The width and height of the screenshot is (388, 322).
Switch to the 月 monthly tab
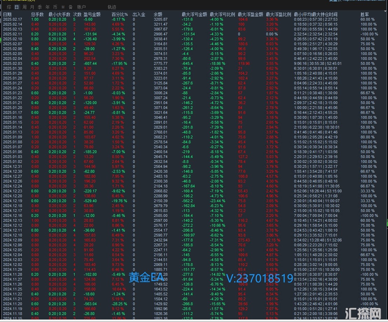[32, 7]
